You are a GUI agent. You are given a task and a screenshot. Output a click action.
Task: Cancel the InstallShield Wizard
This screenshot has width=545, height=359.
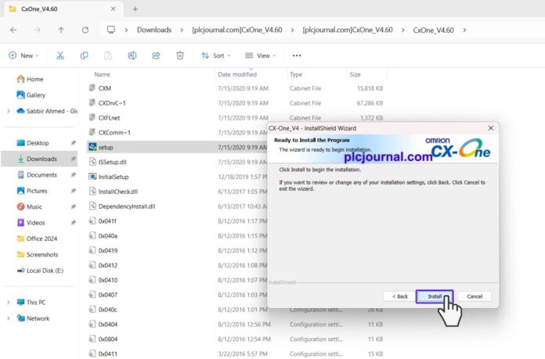point(475,296)
